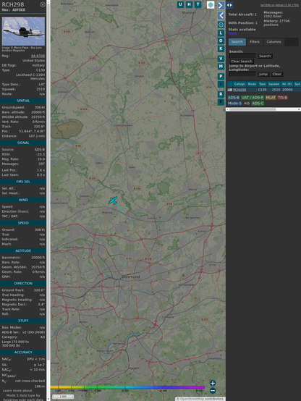Viewport: 301px width, 401px height.
Task: Focus the Jump to Airport input field
Action: point(242,74)
